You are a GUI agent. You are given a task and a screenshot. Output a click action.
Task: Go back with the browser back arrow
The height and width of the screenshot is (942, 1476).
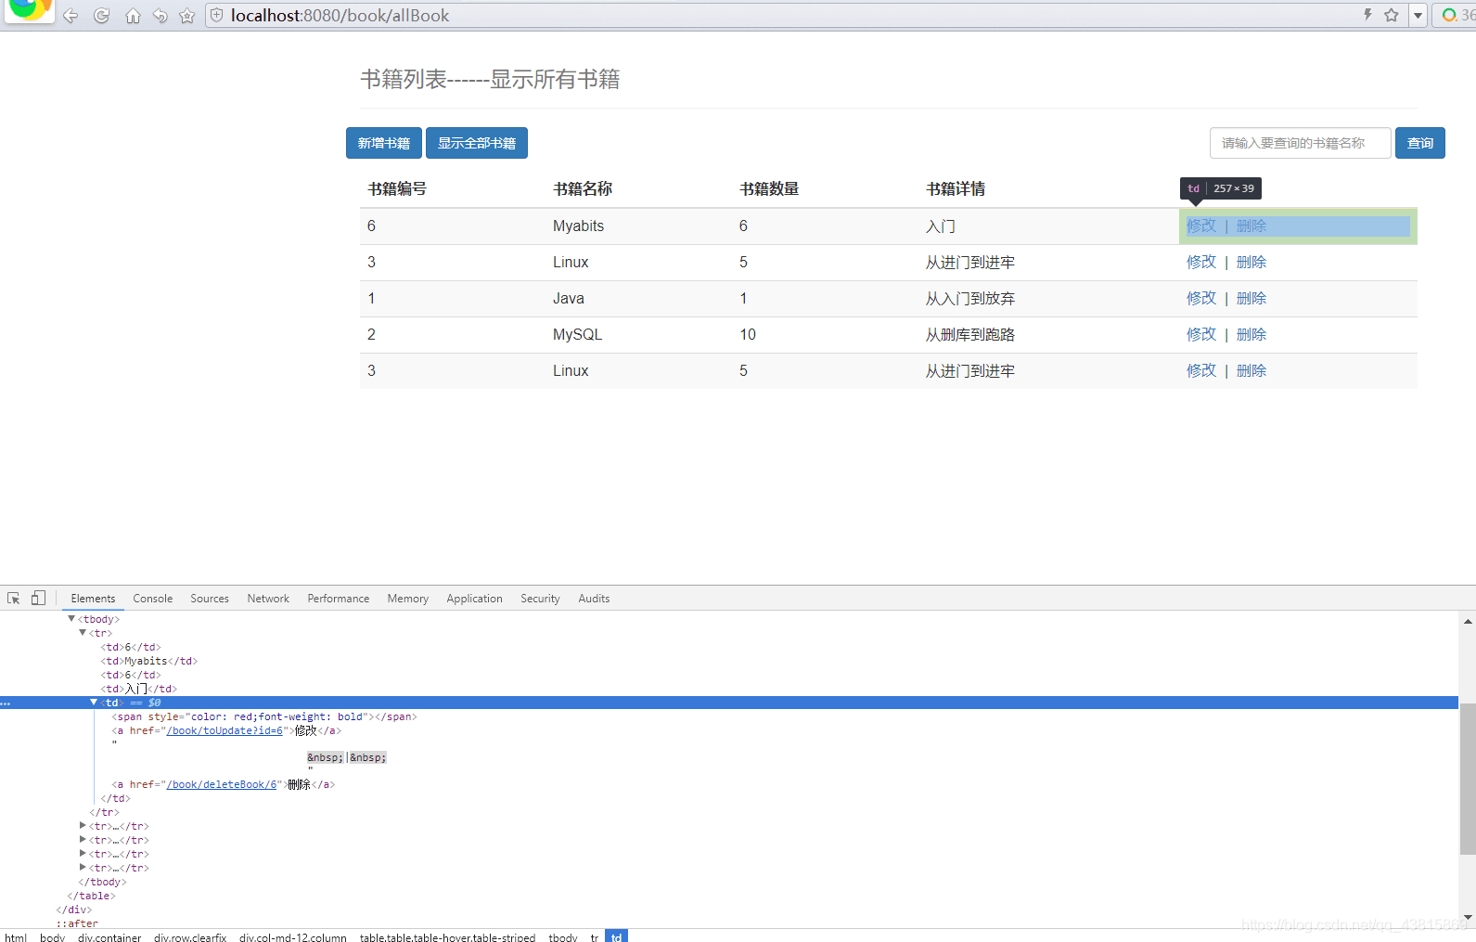coord(71,16)
